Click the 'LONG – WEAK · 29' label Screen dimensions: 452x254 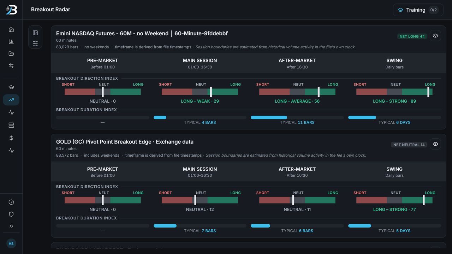[x=200, y=101]
